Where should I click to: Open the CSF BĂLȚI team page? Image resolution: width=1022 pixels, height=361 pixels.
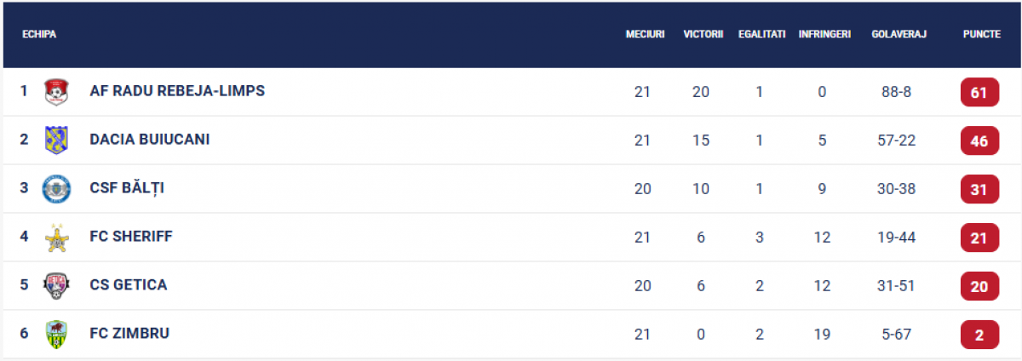(x=127, y=188)
